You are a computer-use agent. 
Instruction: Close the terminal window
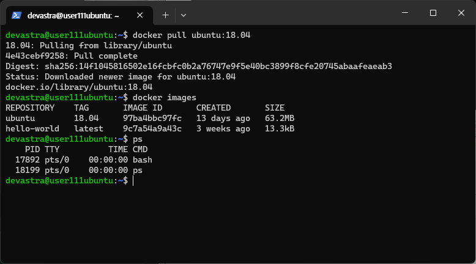[x=461, y=13]
